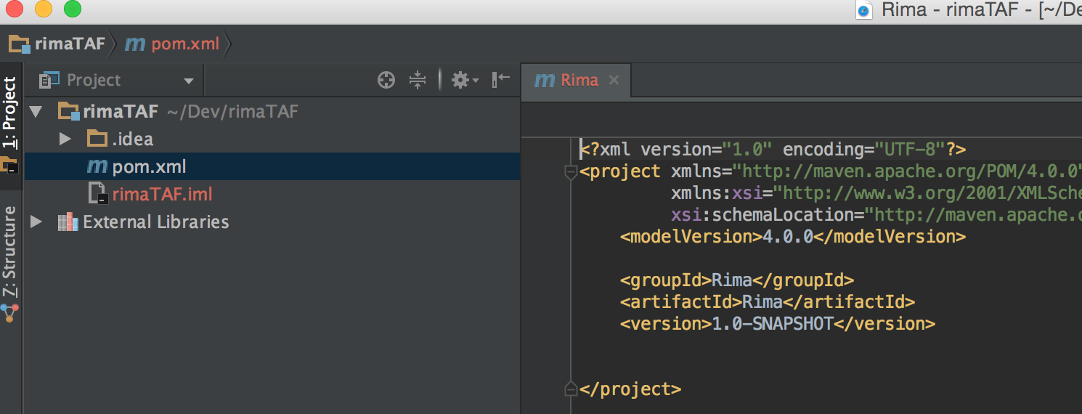The height and width of the screenshot is (414, 1082).
Task: Expand the External Libraries node
Action: click(x=36, y=222)
